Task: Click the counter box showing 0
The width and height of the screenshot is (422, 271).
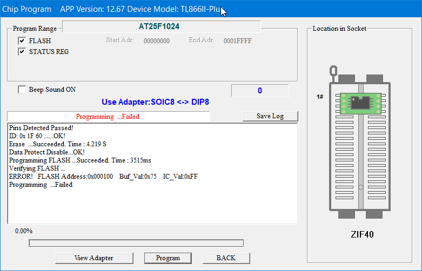Action: 259,91
